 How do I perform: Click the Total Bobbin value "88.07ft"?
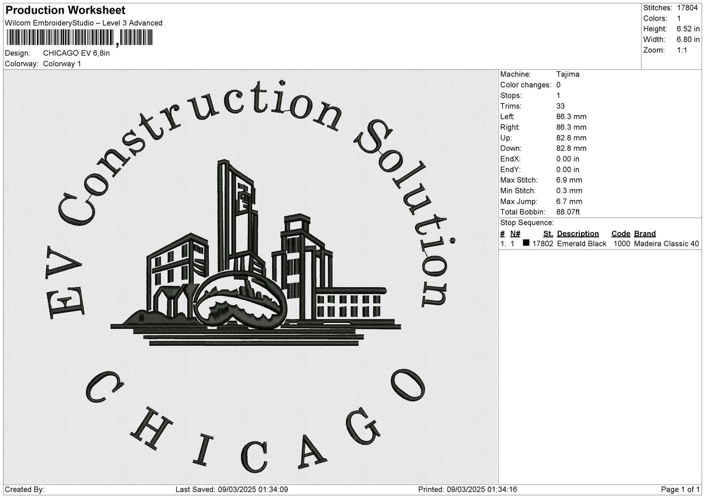(x=569, y=212)
